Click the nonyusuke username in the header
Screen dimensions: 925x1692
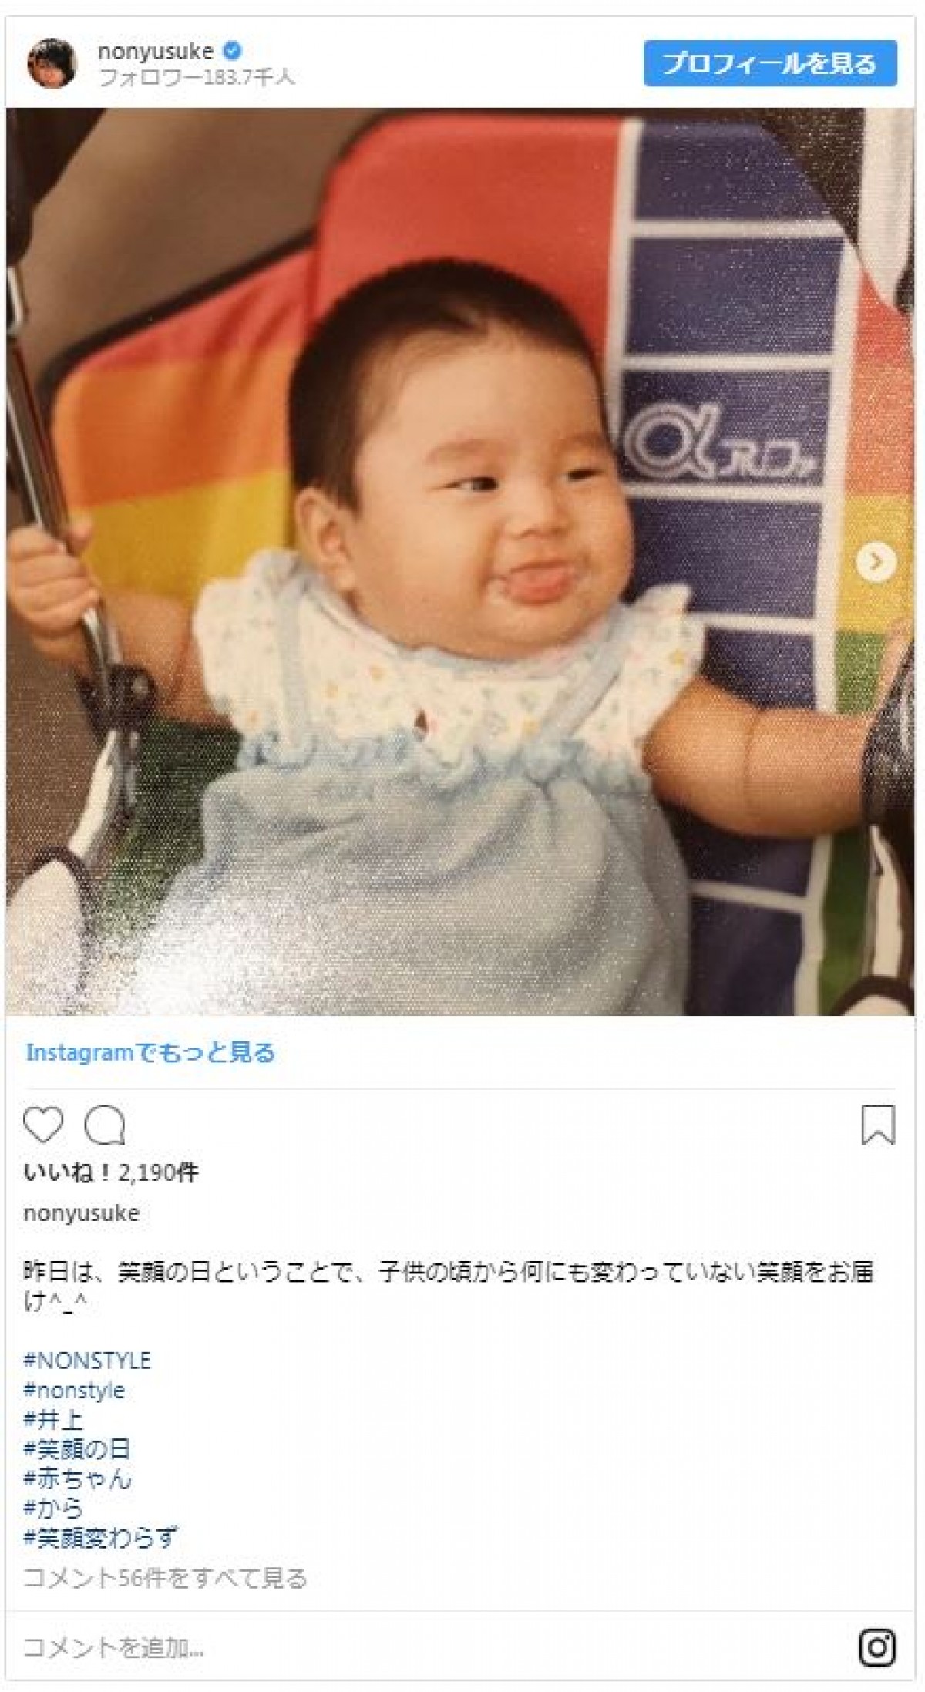point(155,52)
